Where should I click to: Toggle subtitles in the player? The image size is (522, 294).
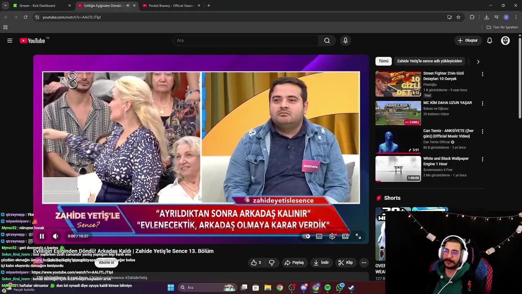tap(319, 236)
